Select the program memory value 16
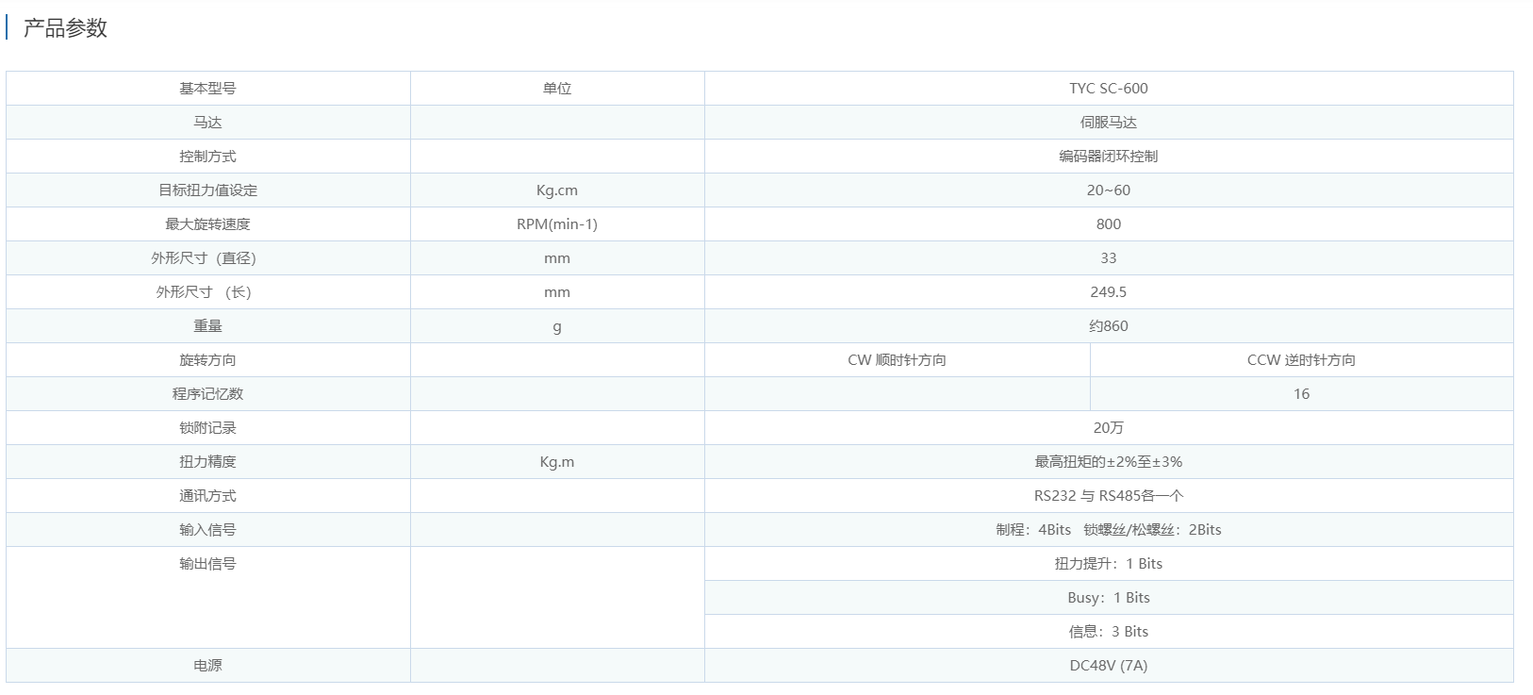Viewport: 1533px width, 695px height. [x=1302, y=394]
